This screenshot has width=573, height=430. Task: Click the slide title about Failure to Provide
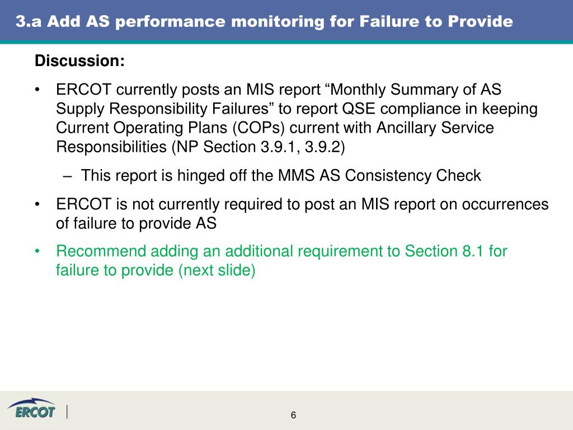264,21
